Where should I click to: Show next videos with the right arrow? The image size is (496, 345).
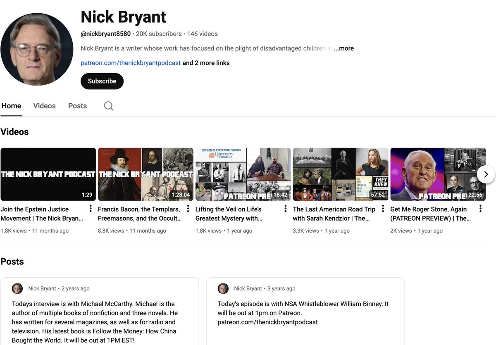point(486,174)
